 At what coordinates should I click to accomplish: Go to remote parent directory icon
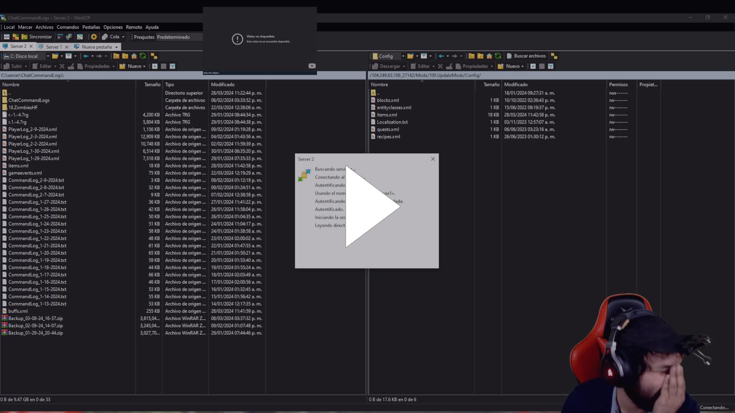pyautogui.click(x=471, y=56)
